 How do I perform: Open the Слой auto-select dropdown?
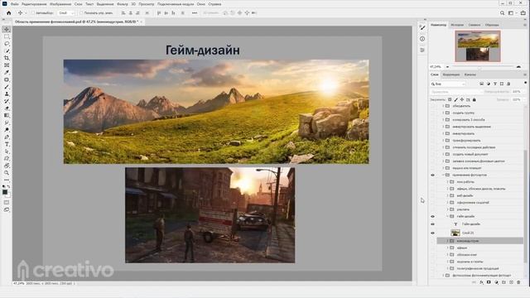66,13
